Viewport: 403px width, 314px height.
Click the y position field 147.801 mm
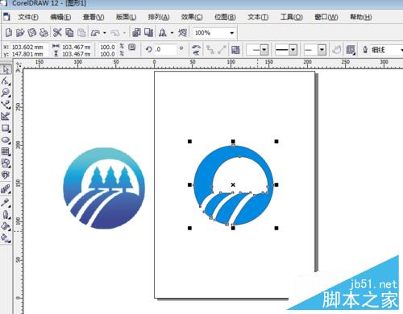tap(29, 54)
